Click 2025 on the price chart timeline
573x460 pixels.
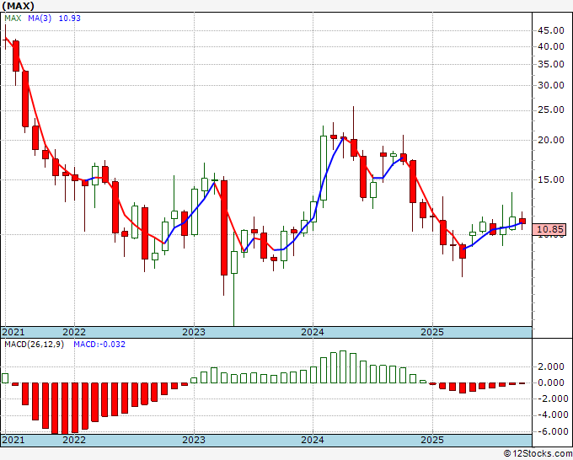pos(432,332)
